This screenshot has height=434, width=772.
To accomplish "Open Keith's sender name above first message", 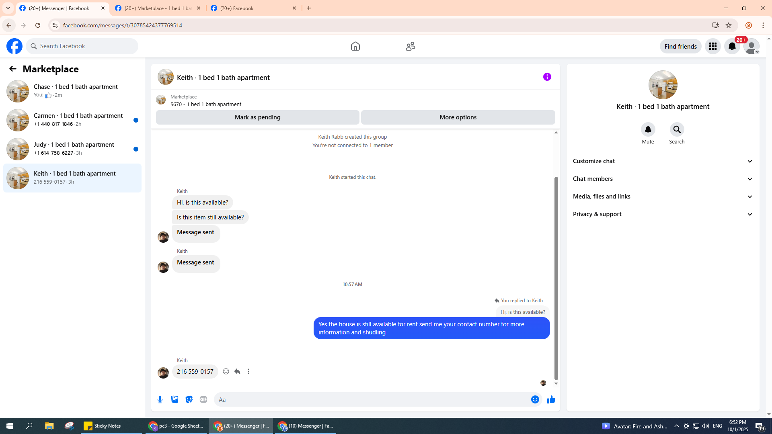I will coord(182,191).
